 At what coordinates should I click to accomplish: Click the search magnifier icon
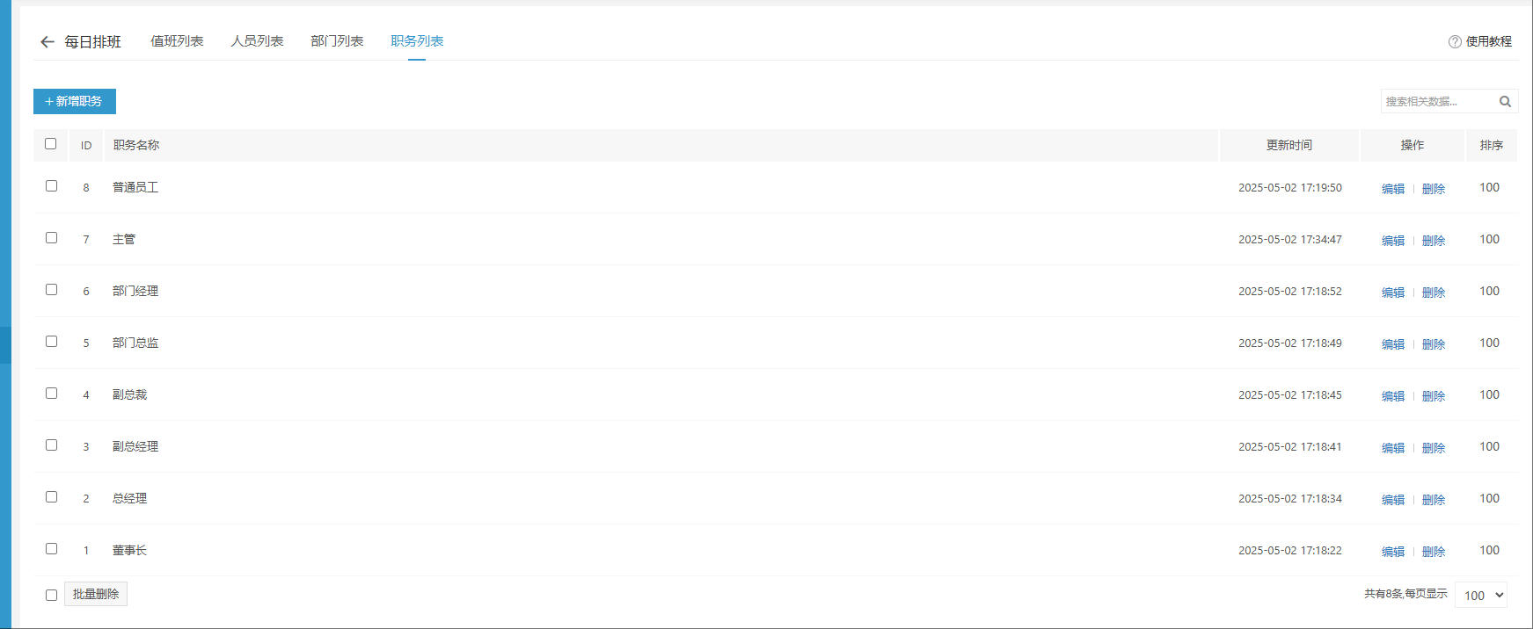(x=1505, y=102)
